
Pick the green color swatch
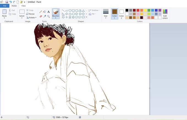point(149,10)
